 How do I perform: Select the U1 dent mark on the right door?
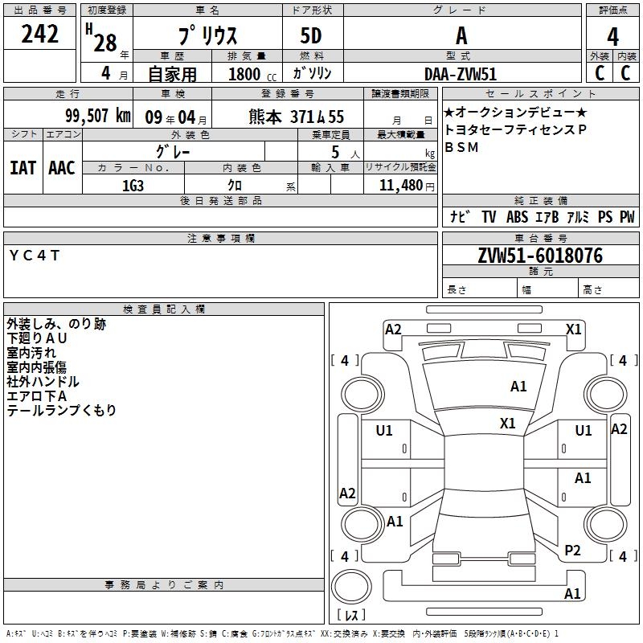point(583,431)
